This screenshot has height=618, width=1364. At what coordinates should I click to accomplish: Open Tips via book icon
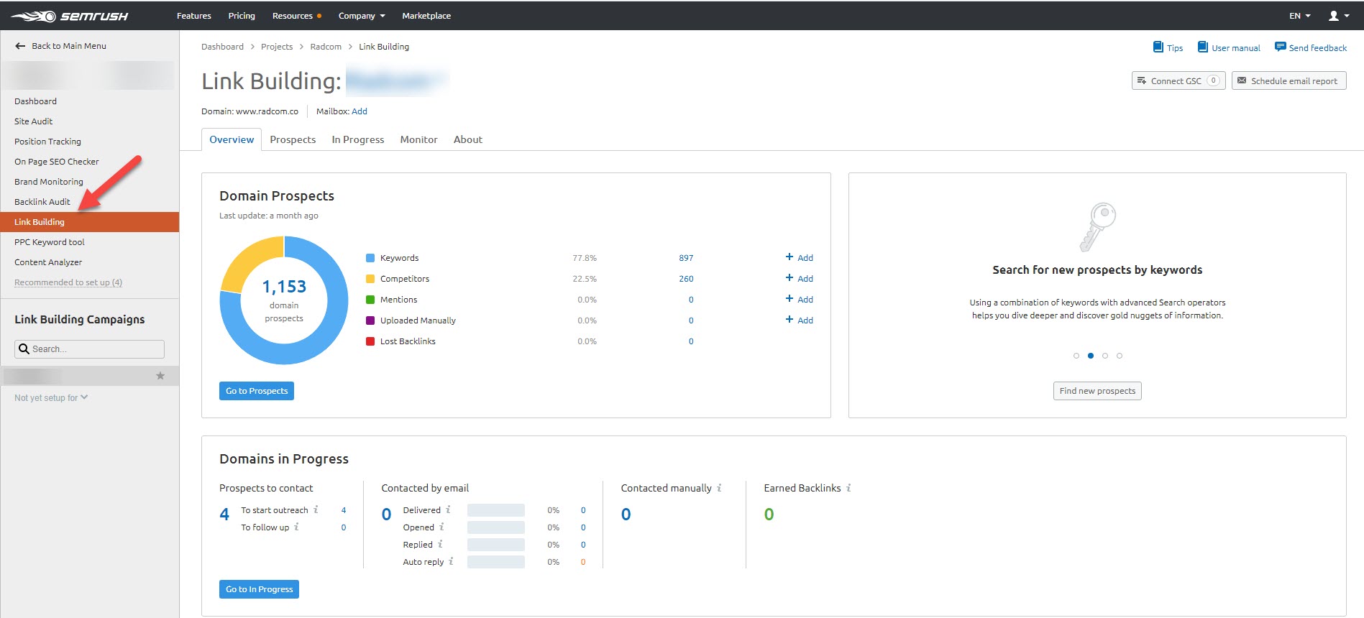(x=1158, y=47)
